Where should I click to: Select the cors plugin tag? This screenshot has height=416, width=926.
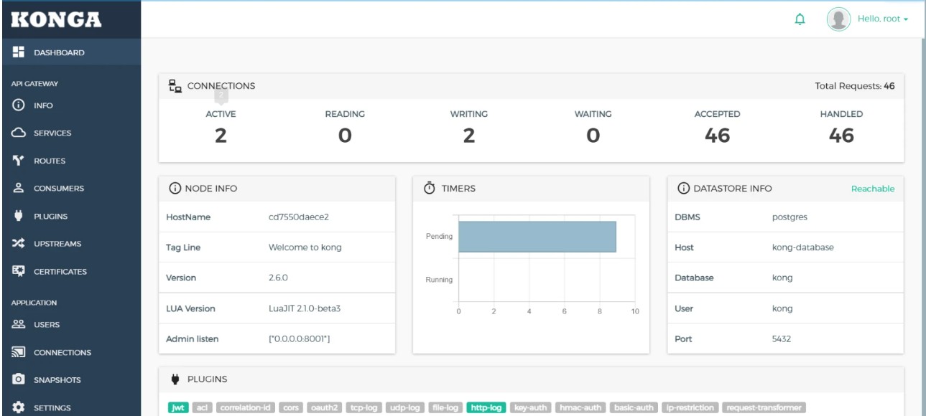point(291,408)
